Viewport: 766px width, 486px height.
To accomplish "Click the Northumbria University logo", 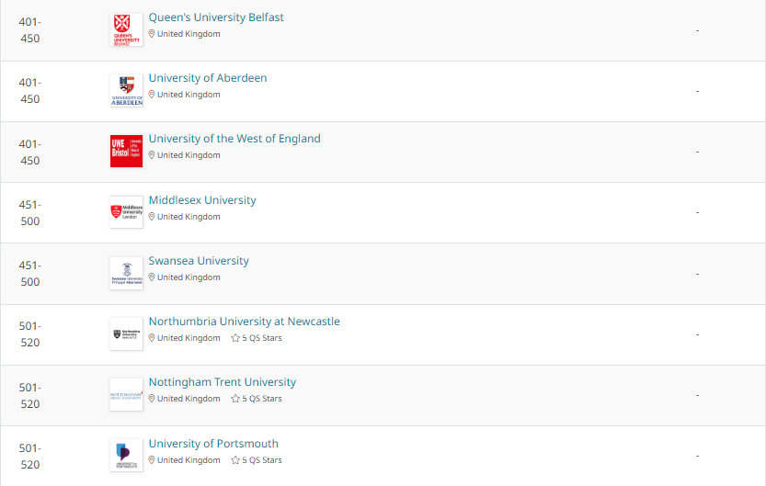I will tap(127, 334).
